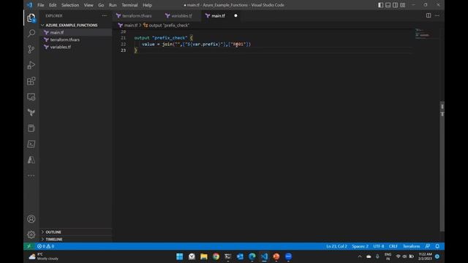Toggle the Panel layout button

pyautogui.click(x=388, y=5)
